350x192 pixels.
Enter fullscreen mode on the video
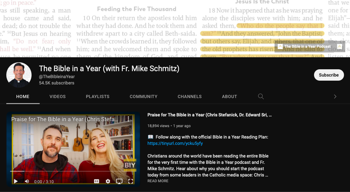[131, 181]
